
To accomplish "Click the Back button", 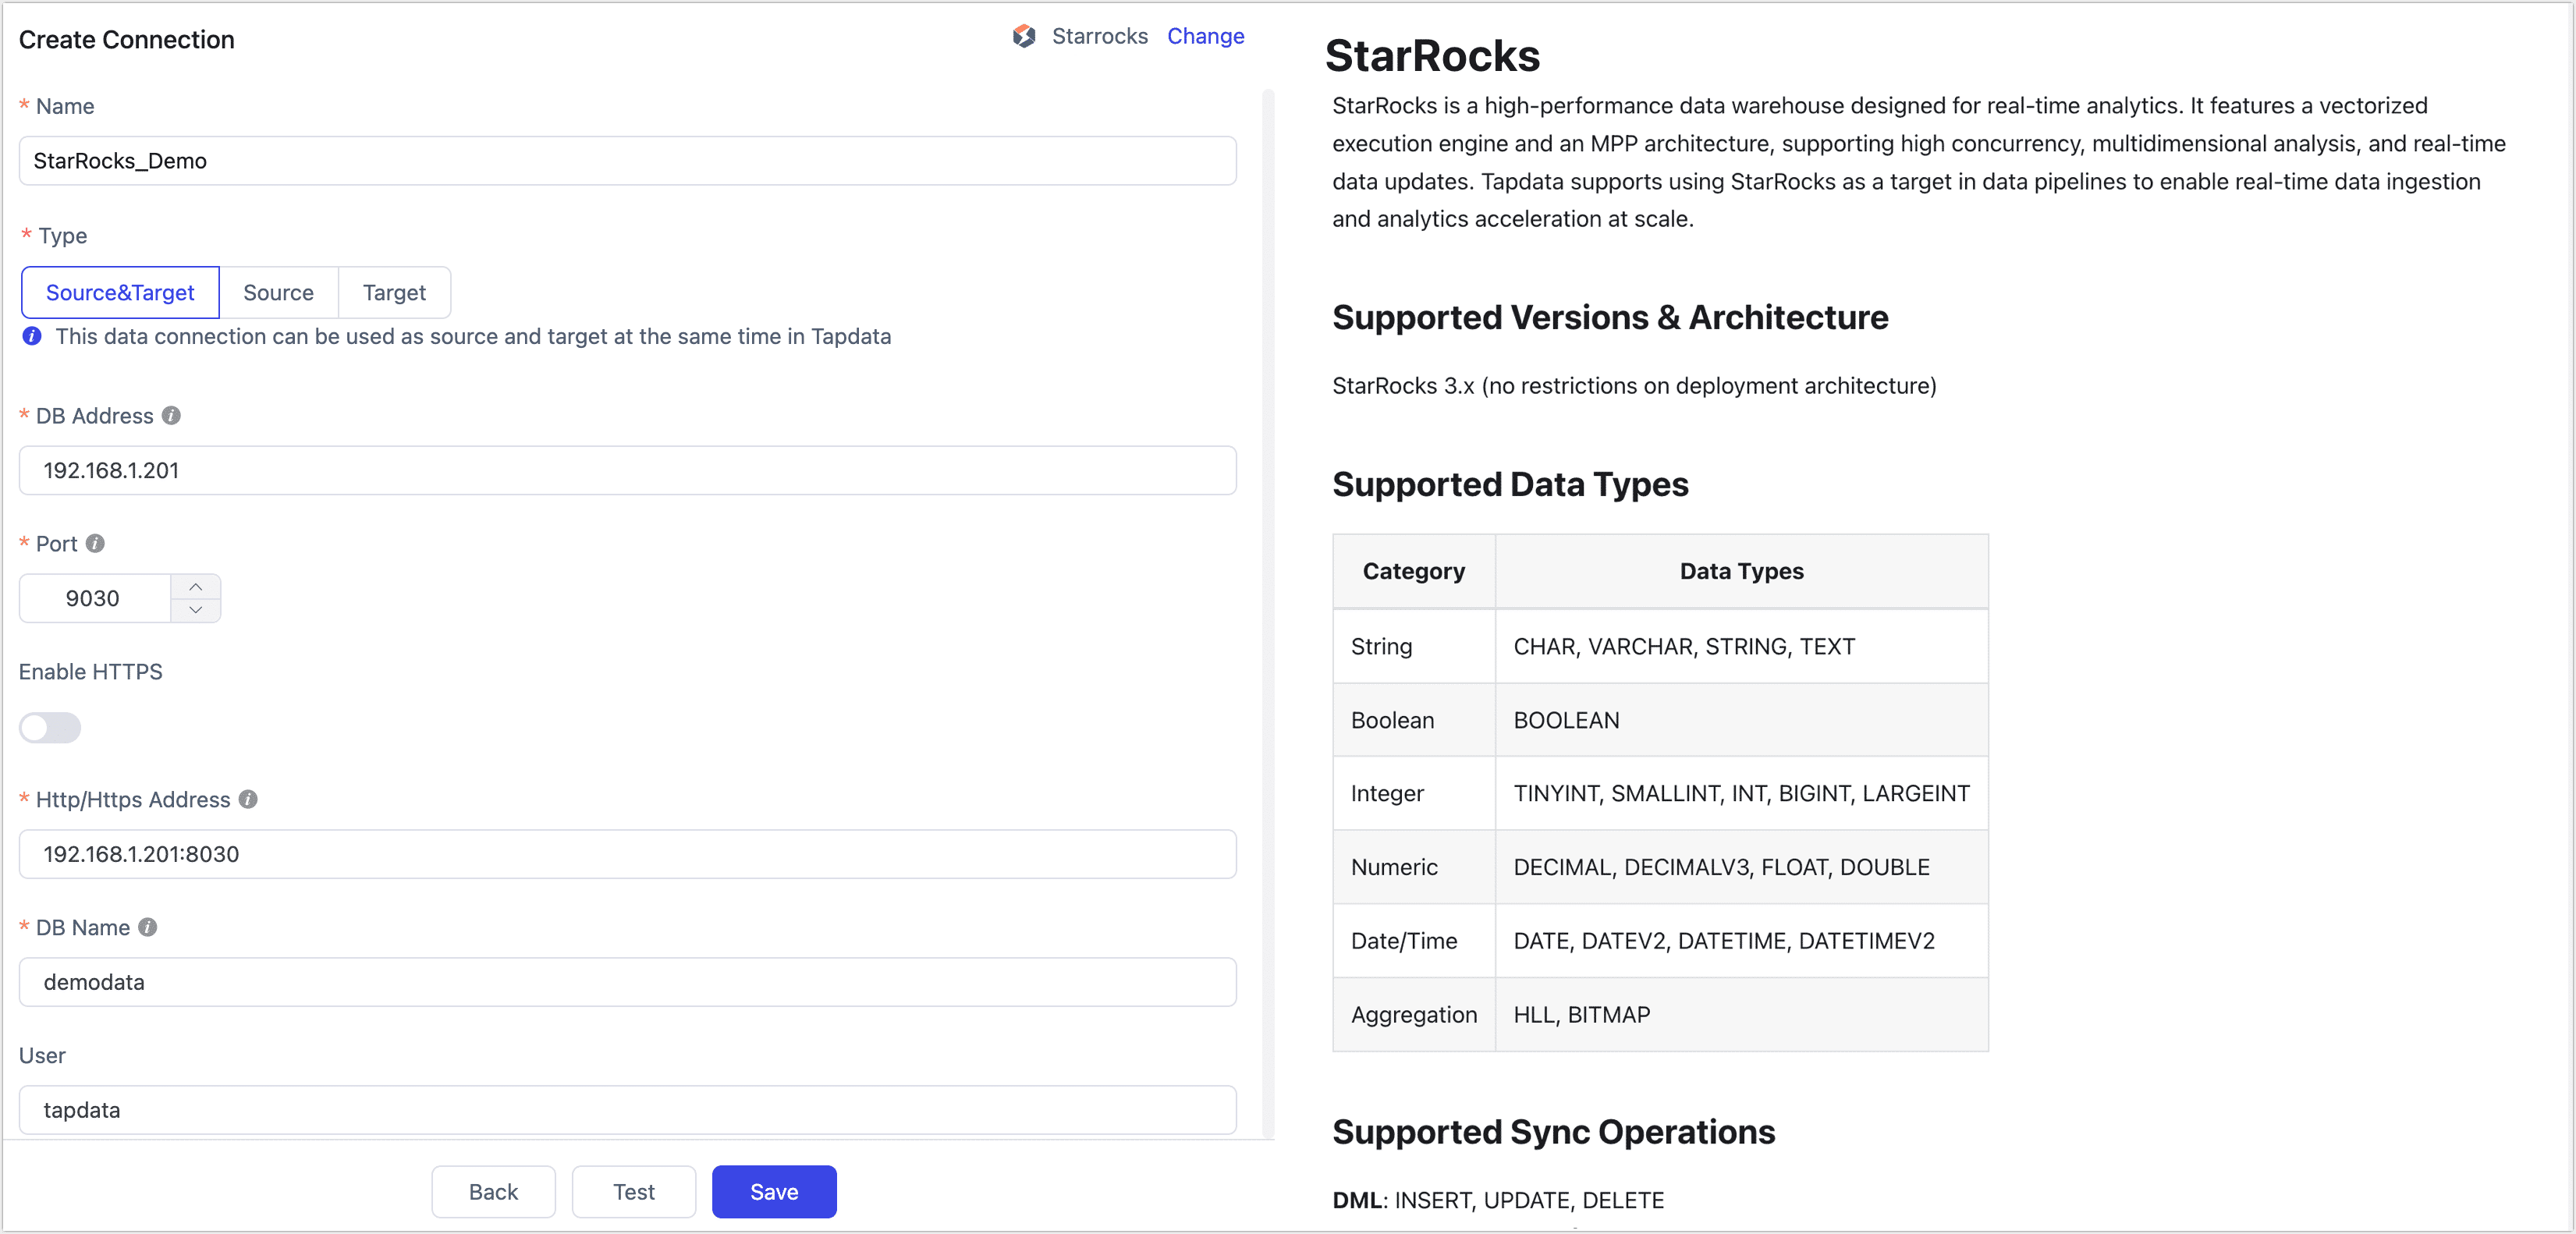I will (493, 1191).
